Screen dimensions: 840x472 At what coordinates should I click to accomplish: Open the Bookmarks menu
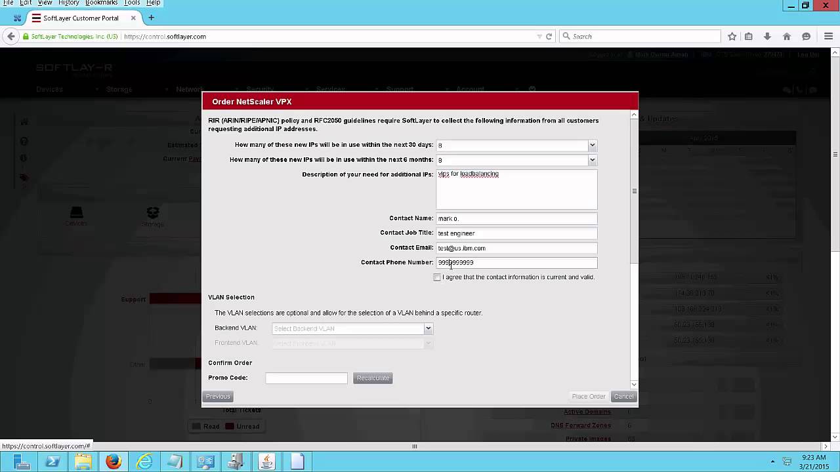click(x=102, y=3)
